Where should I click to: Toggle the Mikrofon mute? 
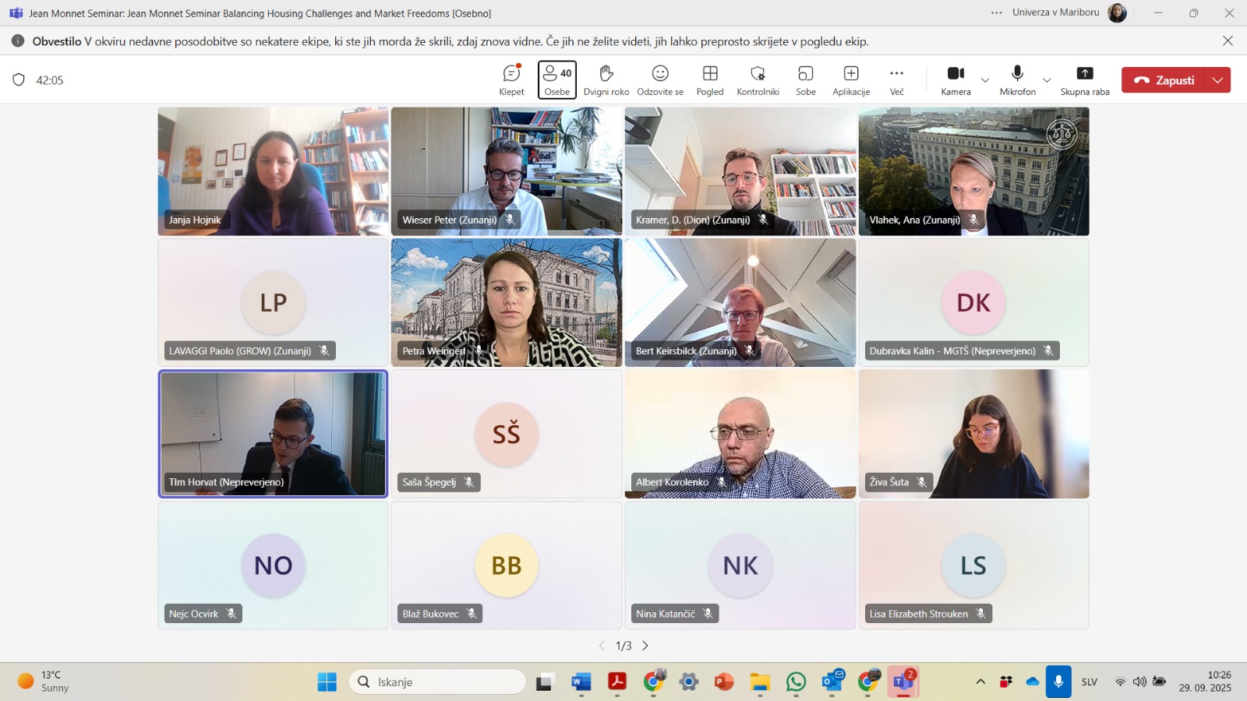pyautogui.click(x=1017, y=80)
